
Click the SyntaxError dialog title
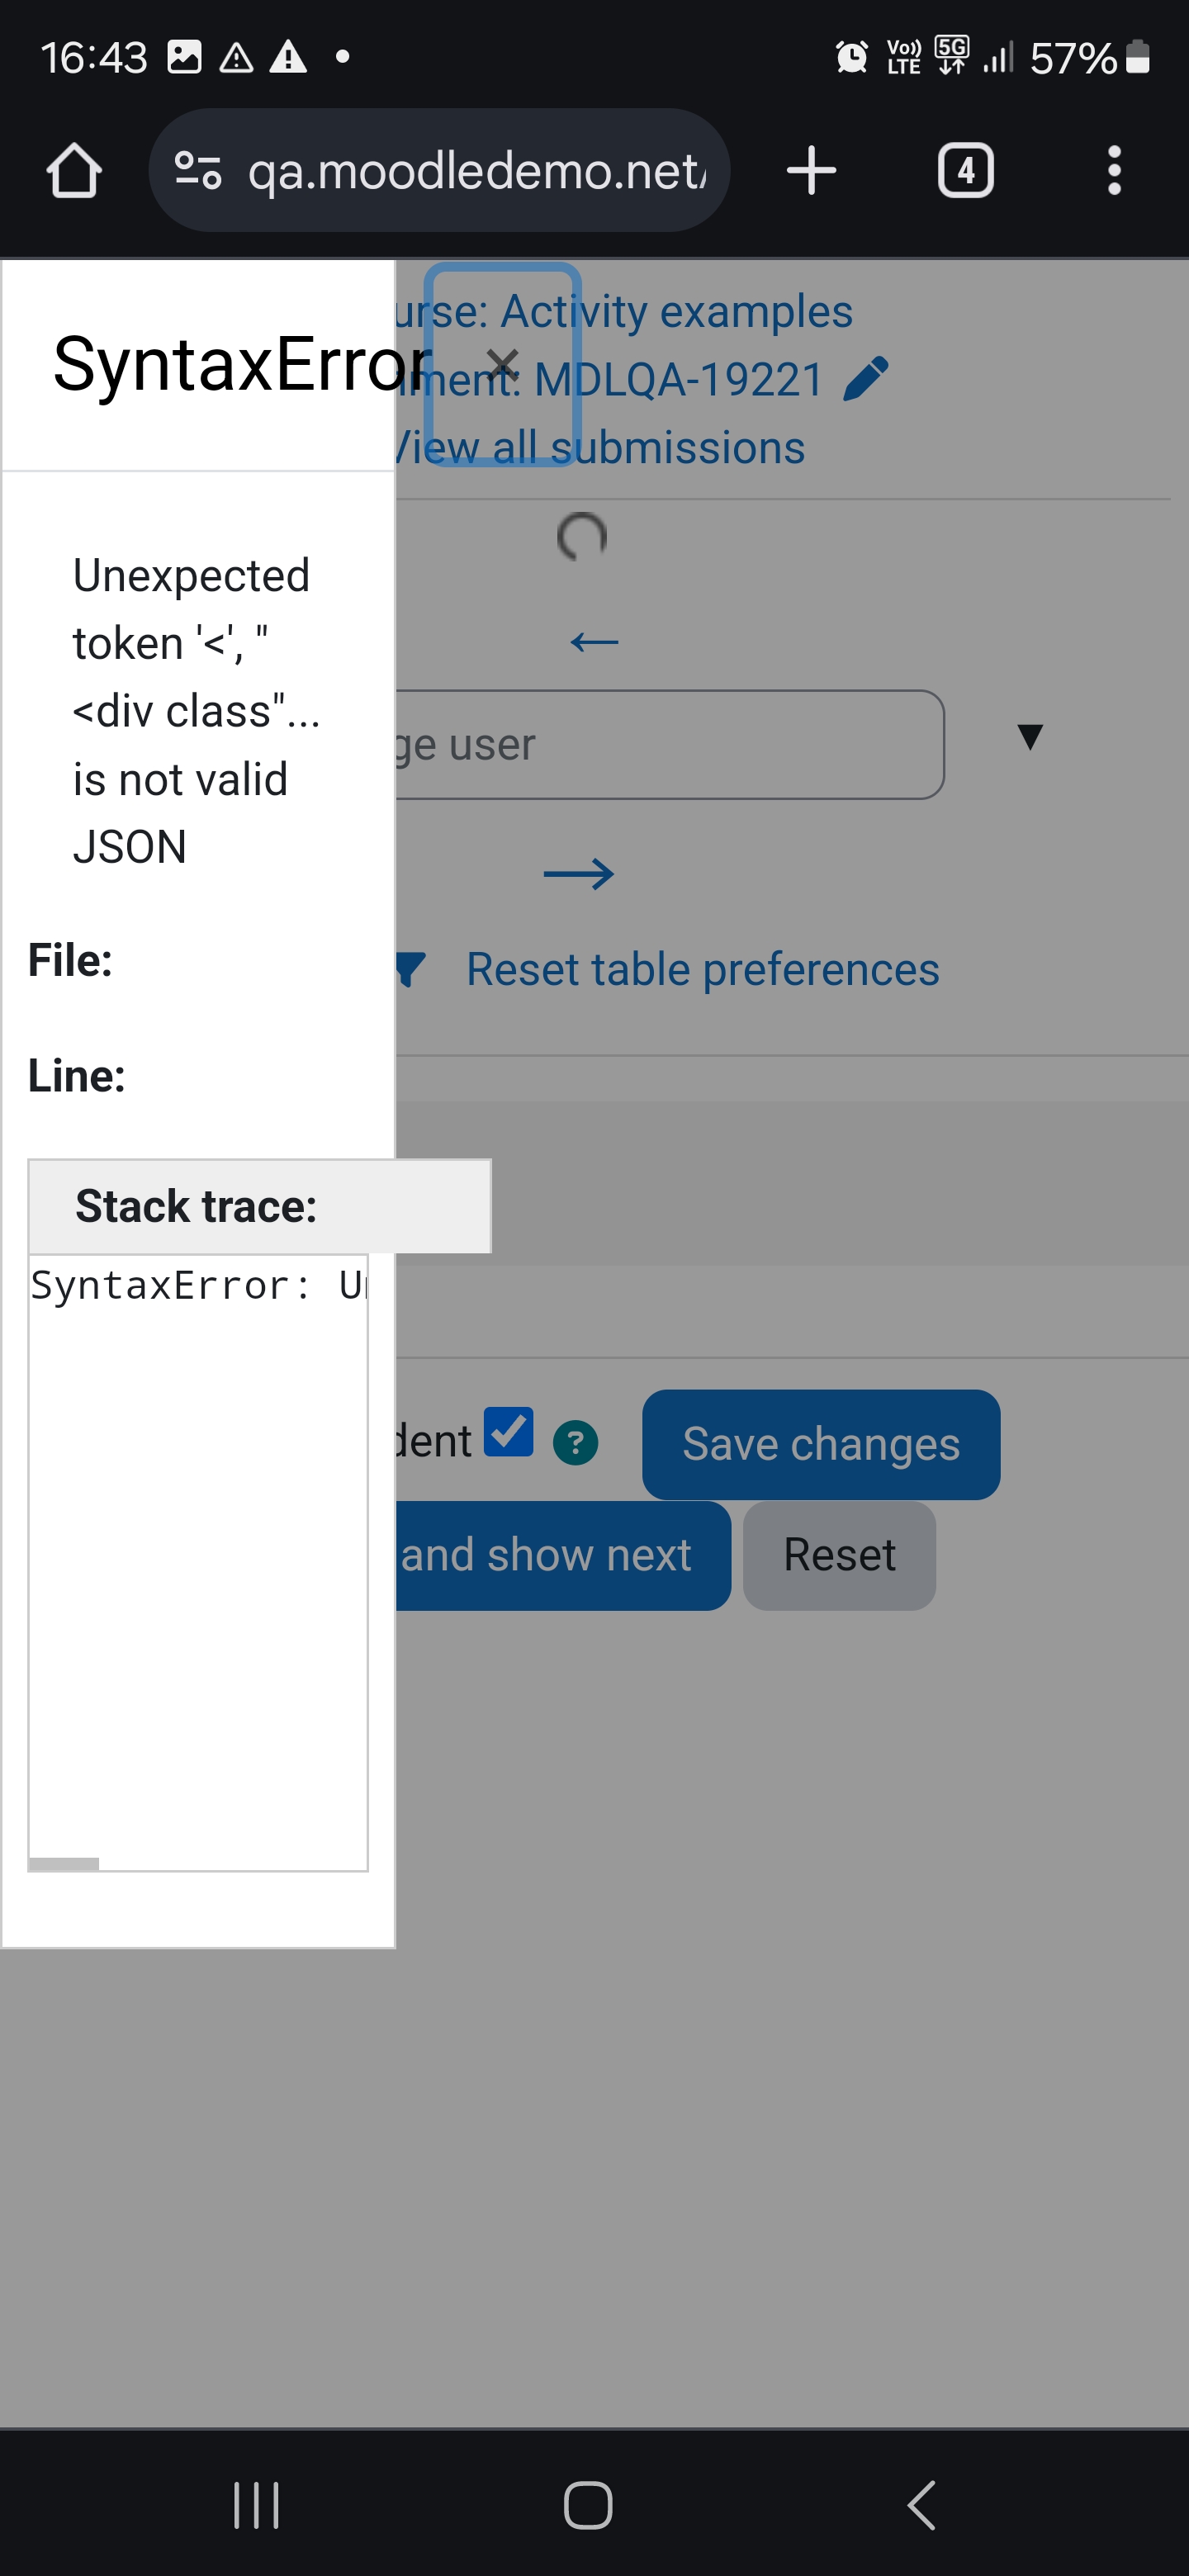(x=243, y=364)
